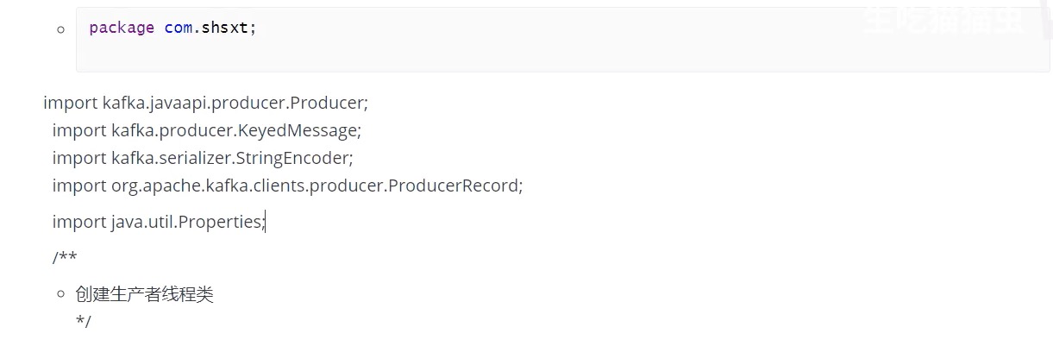Click "com" in the package statement
Screen dimensions: 1053x346
[178, 28]
